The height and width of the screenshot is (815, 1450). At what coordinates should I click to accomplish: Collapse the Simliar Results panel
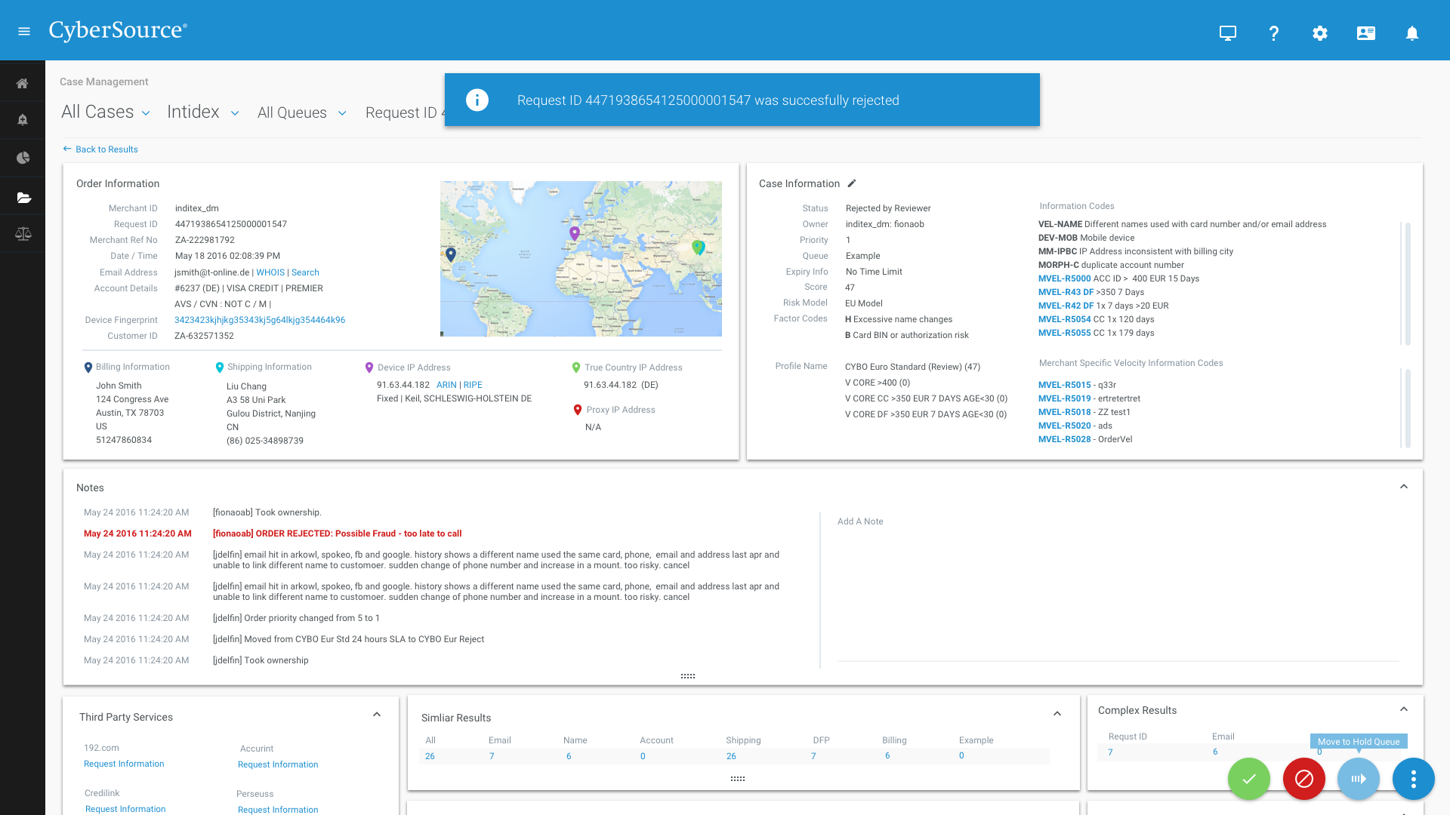[1057, 714]
